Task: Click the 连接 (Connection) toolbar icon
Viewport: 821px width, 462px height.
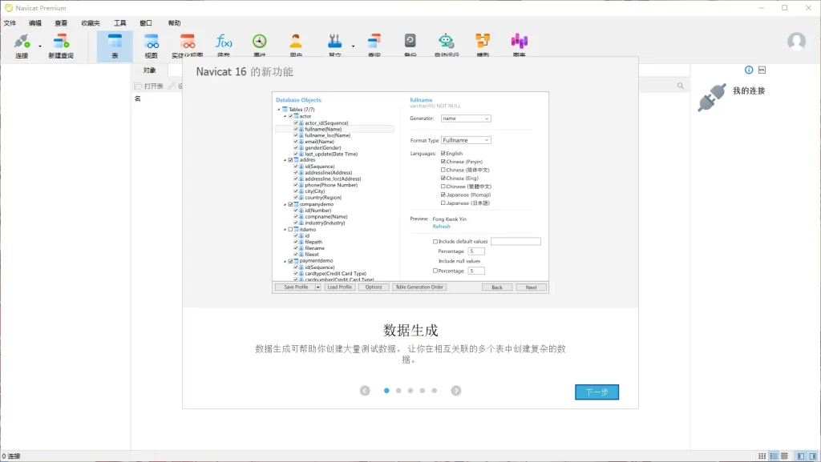Action: coord(22,46)
